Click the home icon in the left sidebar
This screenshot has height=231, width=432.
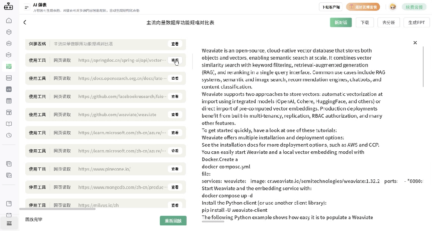point(9,20)
